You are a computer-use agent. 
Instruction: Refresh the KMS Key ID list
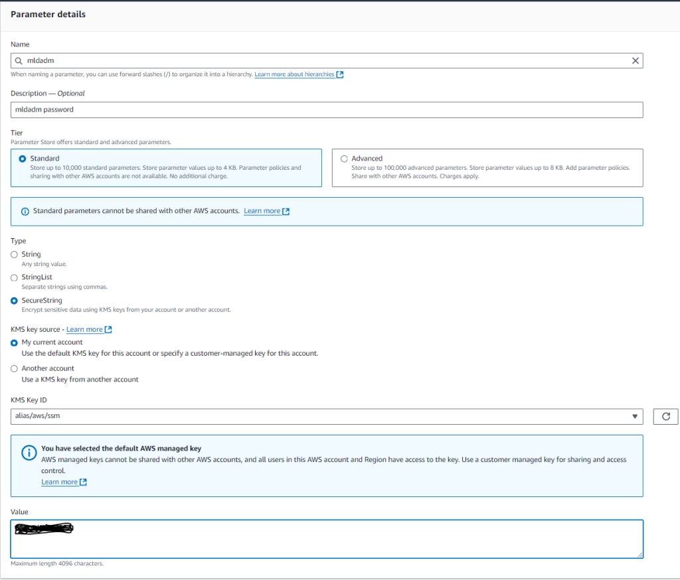pyautogui.click(x=665, y=416)
